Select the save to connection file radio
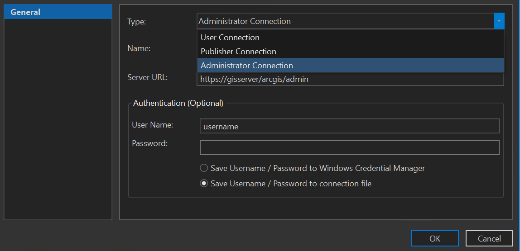Screen dimensions: 520x251 coord(204,184)
